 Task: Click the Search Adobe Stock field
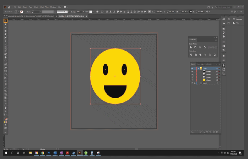click(223, 7)
